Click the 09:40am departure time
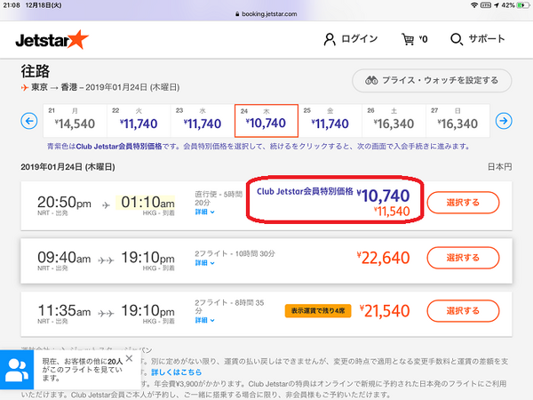The width and height of the screenshot is (533, 400). [x=64, y=258]
